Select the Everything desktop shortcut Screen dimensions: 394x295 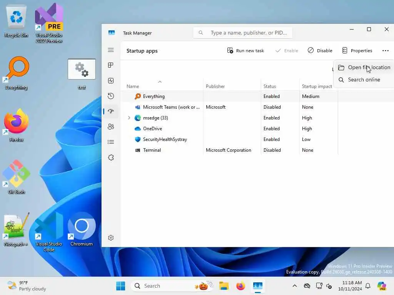coord(16,73)
